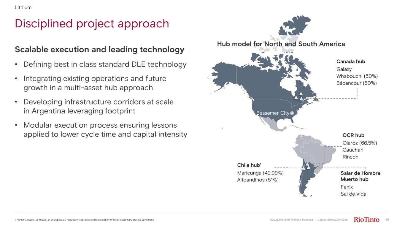Click 'Salar de Hombre Muerto hub' heading
The image size is (405, 228).
click(360, 176)
